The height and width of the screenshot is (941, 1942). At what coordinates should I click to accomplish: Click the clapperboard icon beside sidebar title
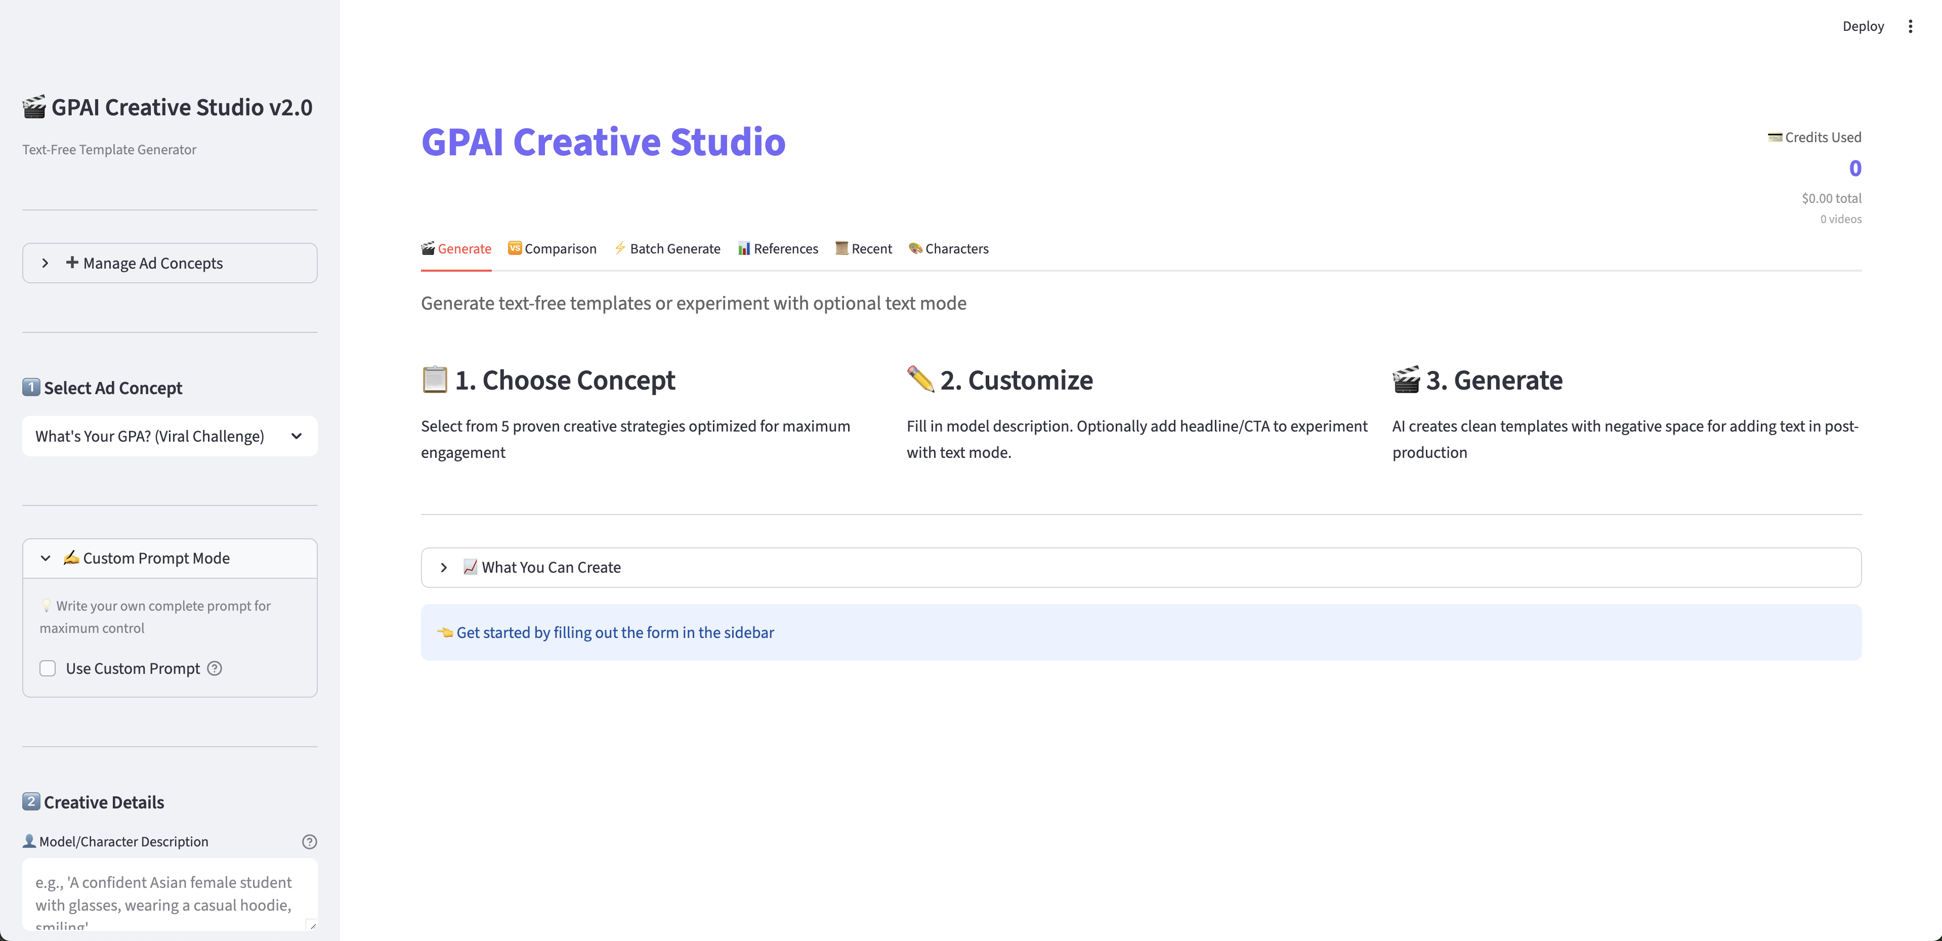point(34,107)
